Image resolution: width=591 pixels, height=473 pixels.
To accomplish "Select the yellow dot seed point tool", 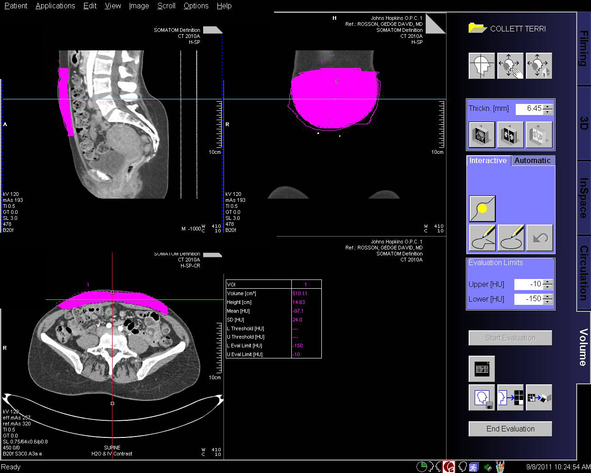I will coord(482,208).
